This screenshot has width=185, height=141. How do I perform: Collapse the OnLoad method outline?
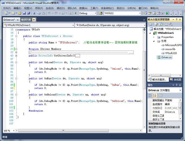(16, 62)
